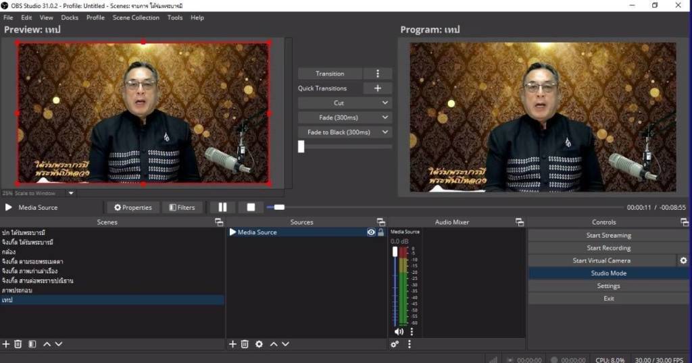The height and width of the screenshot is (363, 692).
Task: Click the Start Streaming button
Action: (x=608, y=235)
